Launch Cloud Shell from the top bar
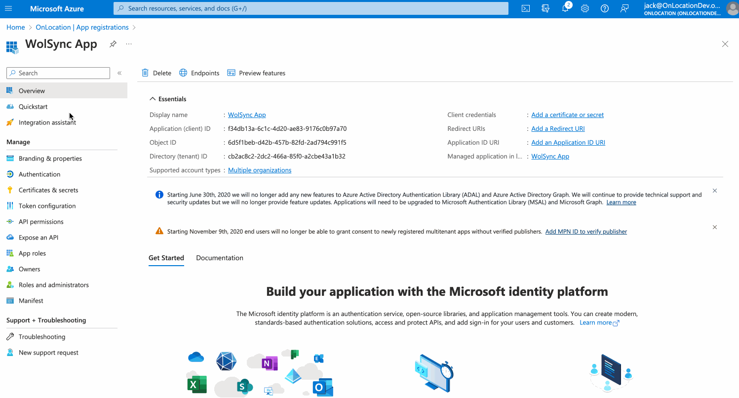 click(526, 8)
